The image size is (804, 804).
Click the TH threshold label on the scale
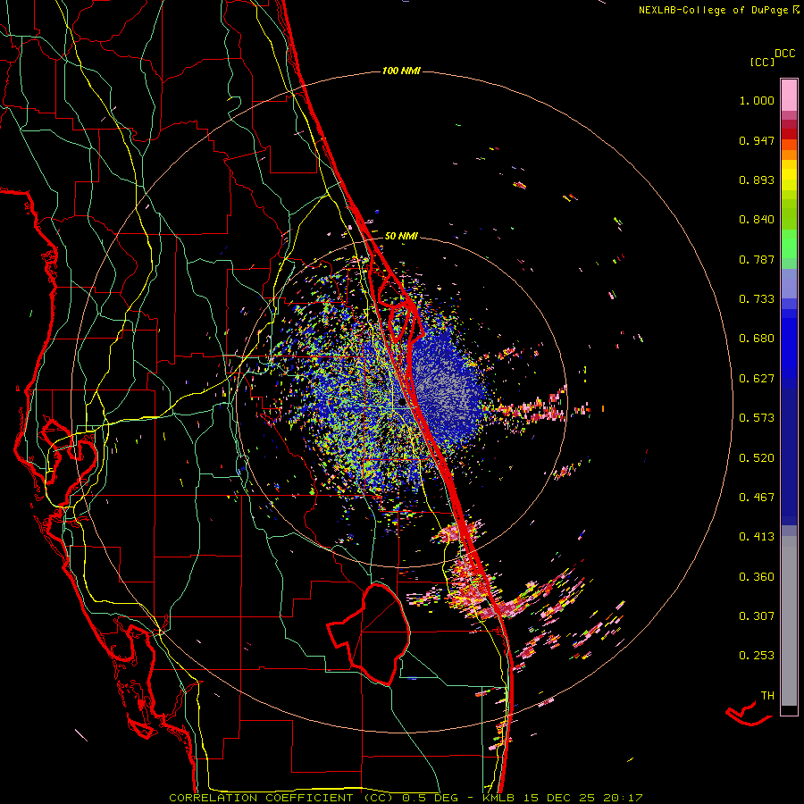coord(767,696)
